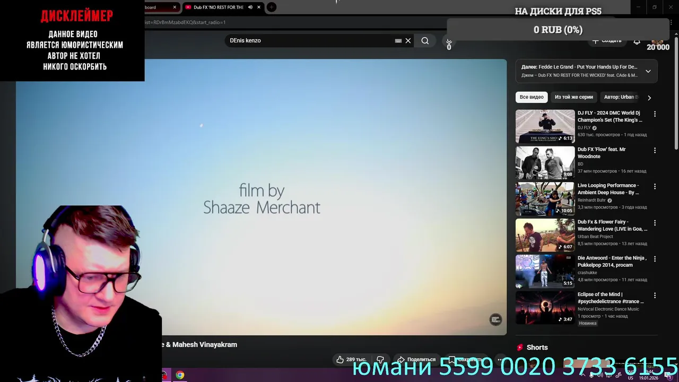Click channel name 'crashukke'
The image size is (679, 382).
[x=587, y=273]
